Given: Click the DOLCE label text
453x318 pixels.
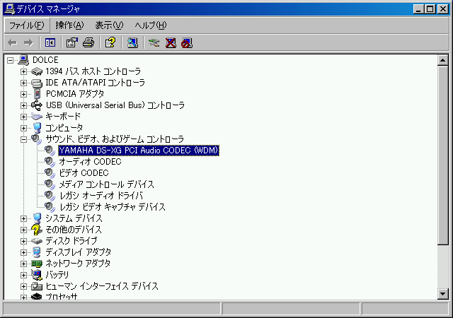Looking at the screenshot, I should tap(45, 60).
